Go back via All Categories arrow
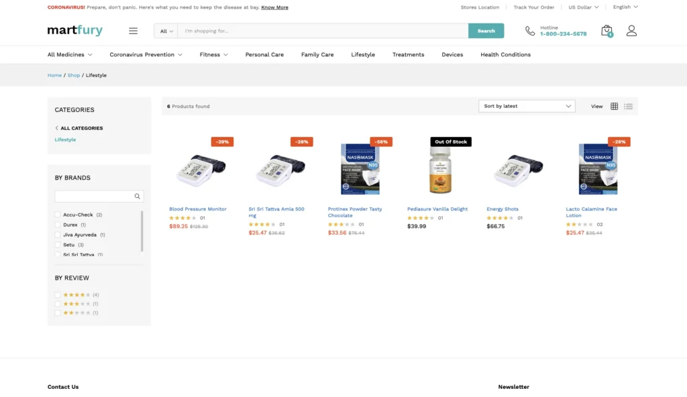Screen dimensions: 687x397 click(x=57, y=128)
